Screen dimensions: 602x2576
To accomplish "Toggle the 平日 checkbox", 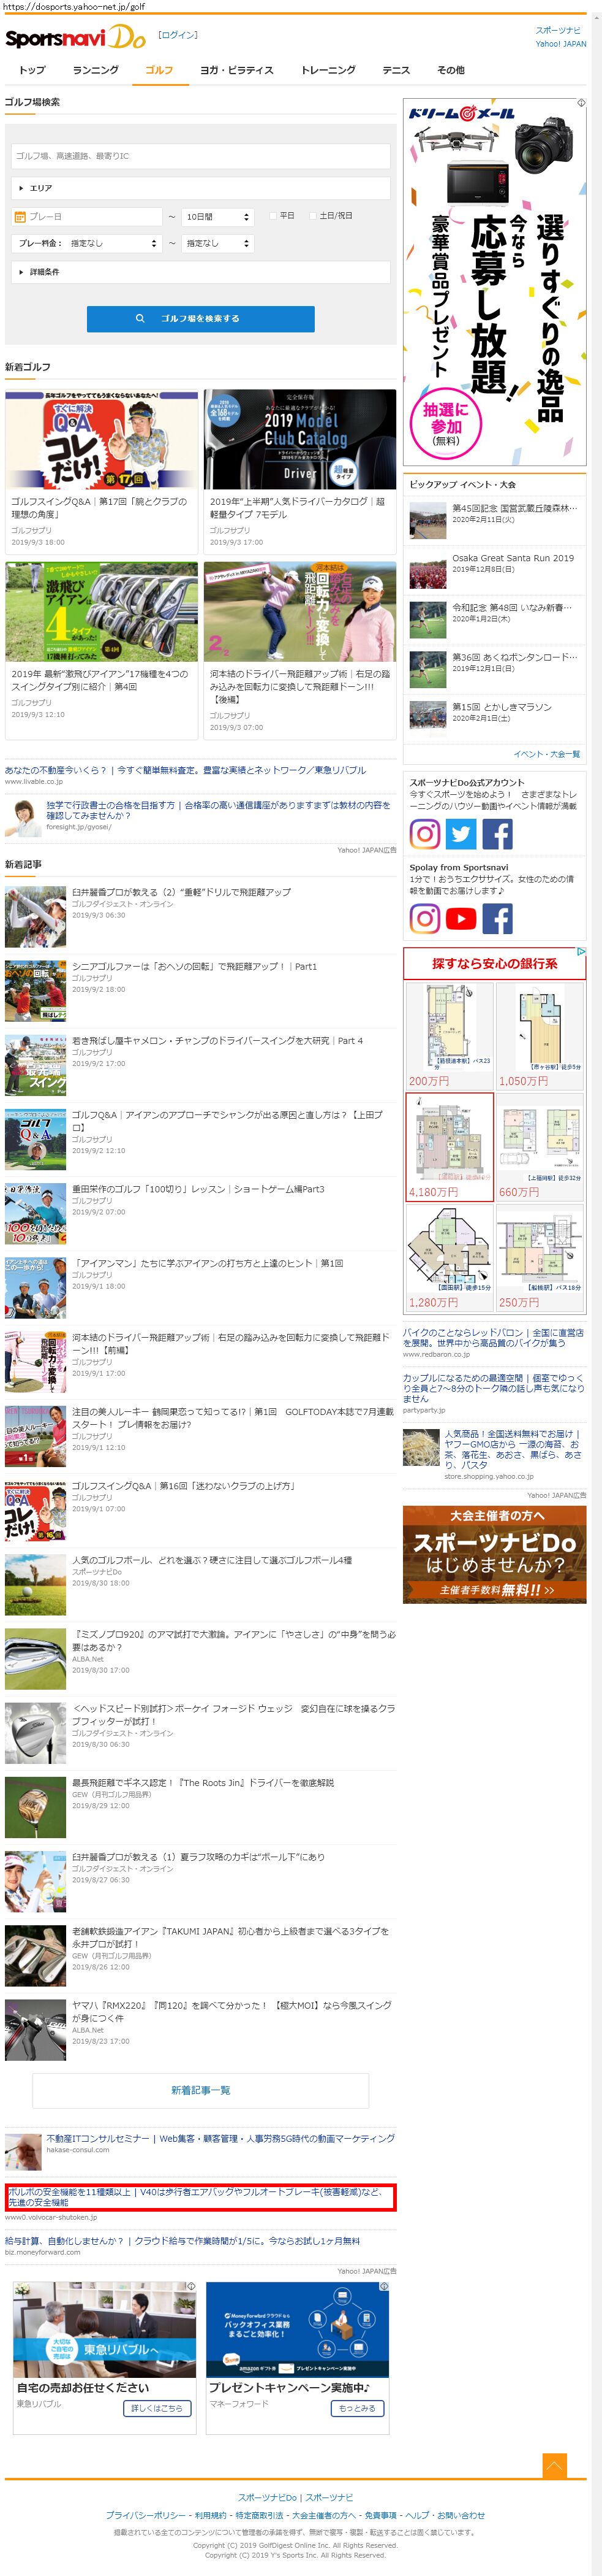I will click(273, 216).
